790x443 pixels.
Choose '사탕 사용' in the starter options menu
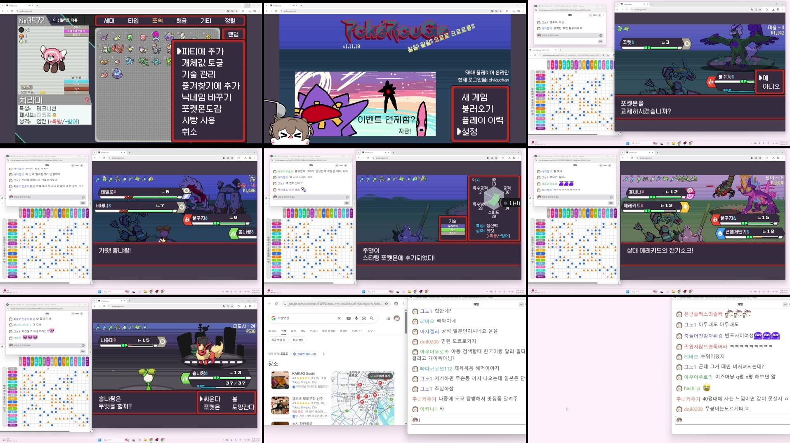point(198,120)
